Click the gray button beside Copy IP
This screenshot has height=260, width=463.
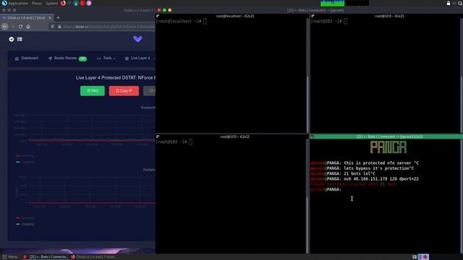[150, 91]
